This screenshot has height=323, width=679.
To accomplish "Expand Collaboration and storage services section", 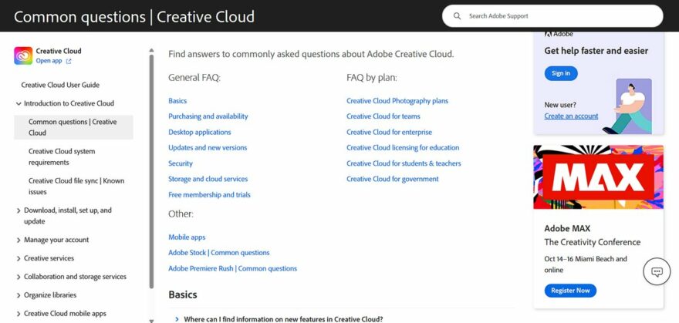I will [19, 278].
